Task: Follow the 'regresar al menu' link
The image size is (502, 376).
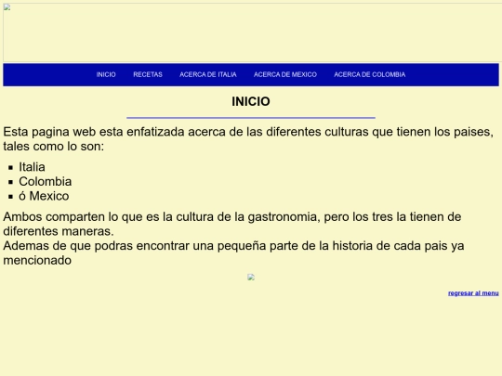Action: 473,293
